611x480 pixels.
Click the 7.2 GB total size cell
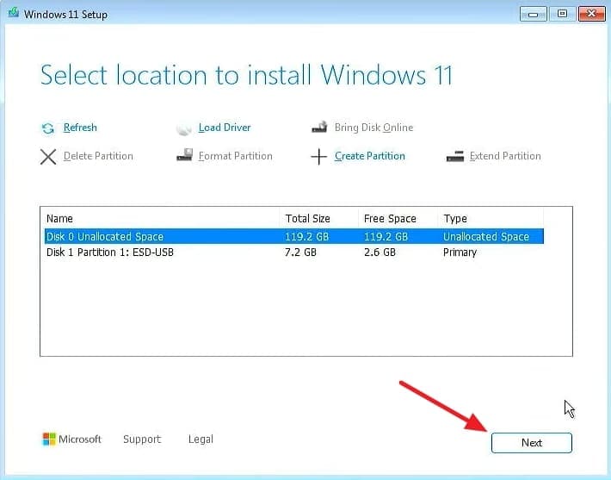click(300, 252)
